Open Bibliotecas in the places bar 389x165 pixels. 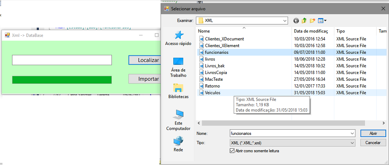coord(178,91)
